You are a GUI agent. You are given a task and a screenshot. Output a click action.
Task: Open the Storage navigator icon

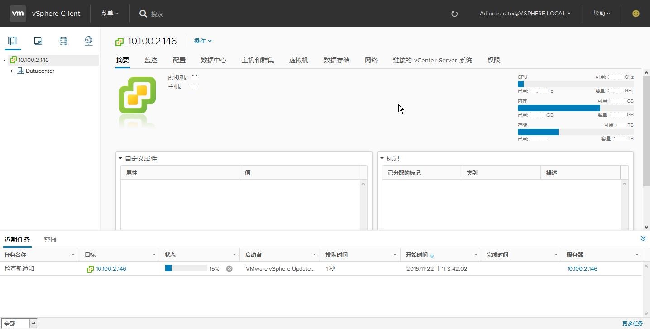[x=63, y=41]
